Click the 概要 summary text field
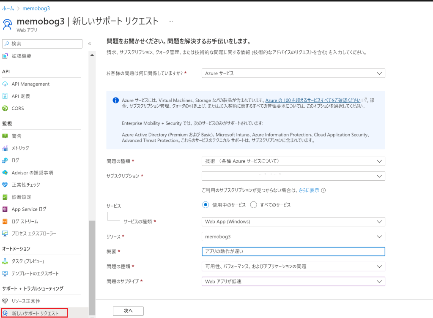The width and height of the screenshot is (433, 318). tap(293, 252)
